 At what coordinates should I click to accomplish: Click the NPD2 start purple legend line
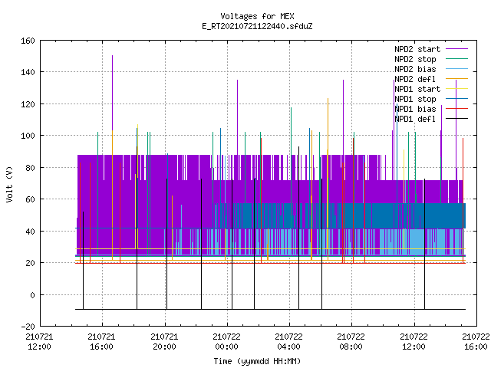(x=456, y=49)
